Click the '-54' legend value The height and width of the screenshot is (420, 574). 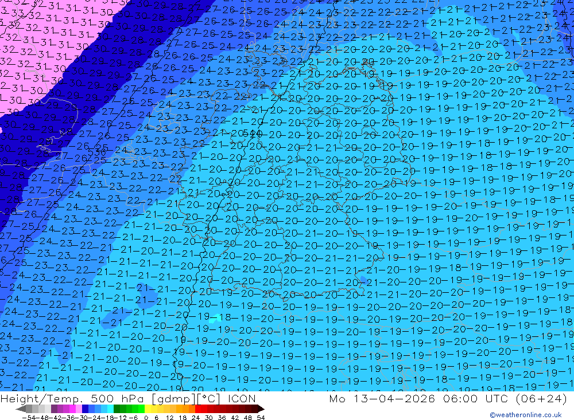(x=29, y=418)
